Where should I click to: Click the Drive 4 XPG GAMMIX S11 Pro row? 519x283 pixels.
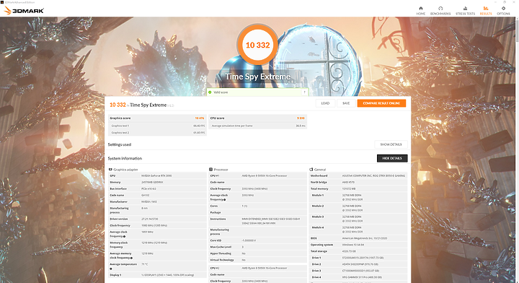pos(358,277)
